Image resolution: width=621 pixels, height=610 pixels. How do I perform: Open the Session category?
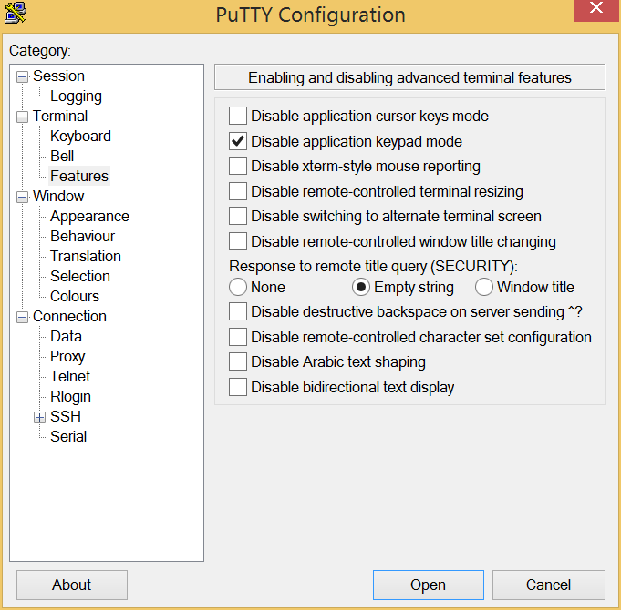point(58,76)
